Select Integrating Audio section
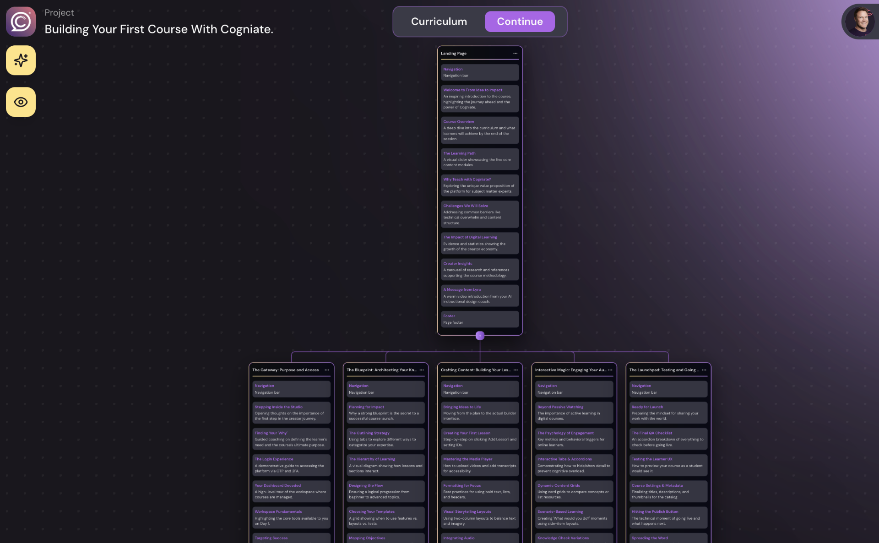 (x=480, y=538)
